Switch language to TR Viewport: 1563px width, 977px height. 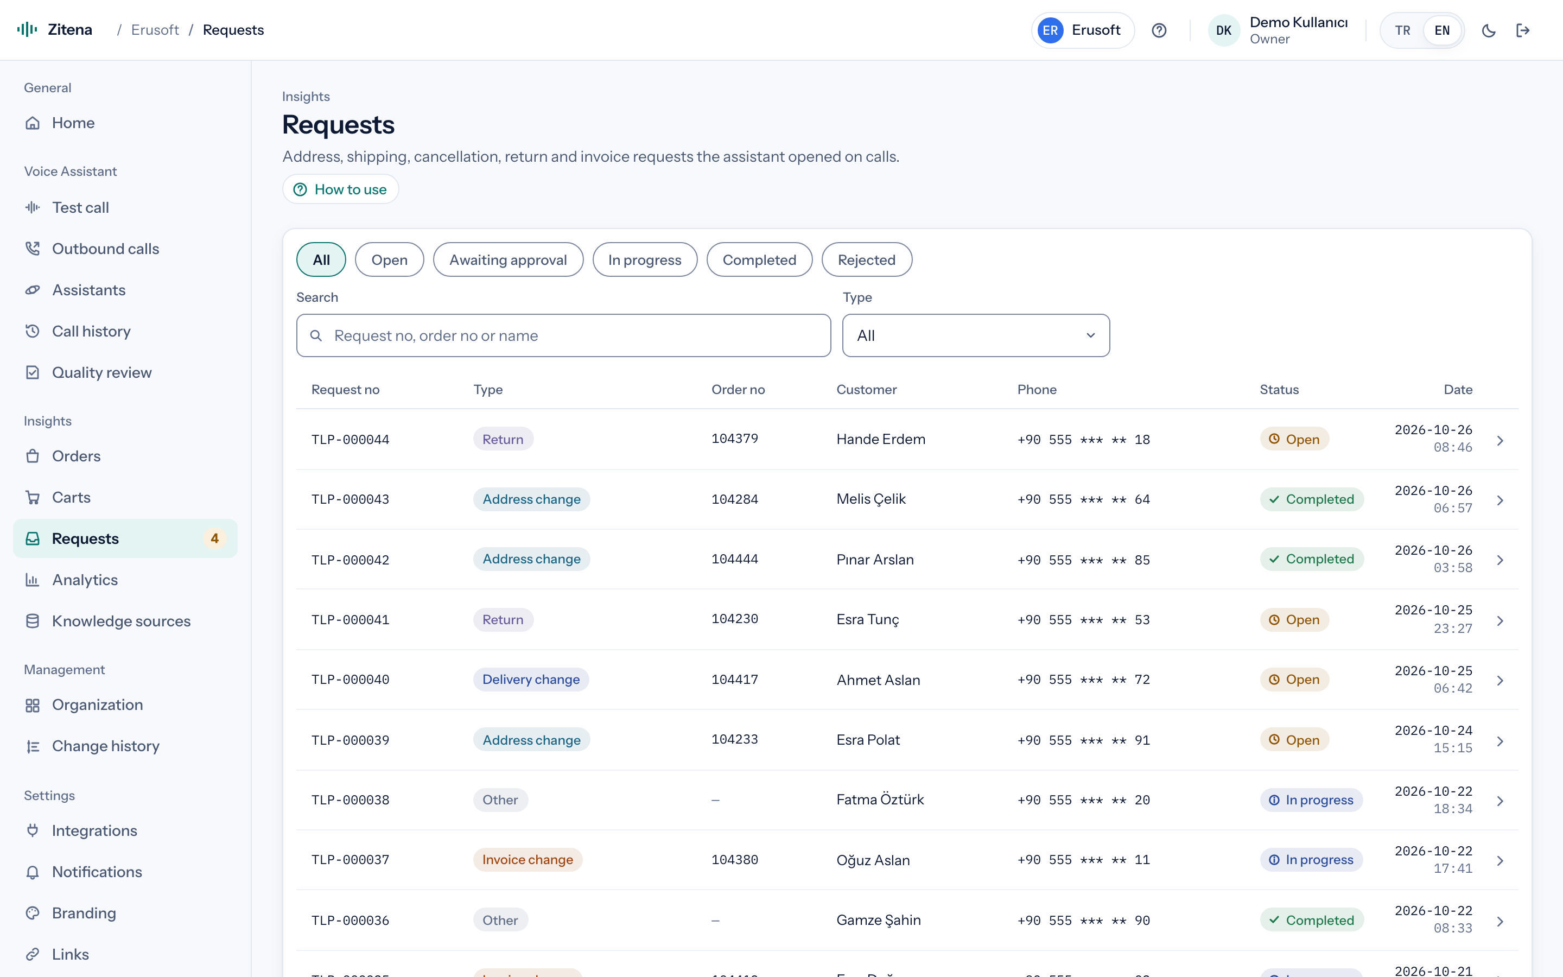[1402, 30]
